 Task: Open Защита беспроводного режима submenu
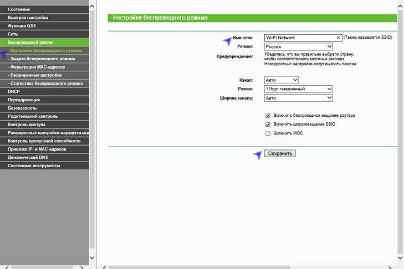pyautogui.click(x=44, y=59)
